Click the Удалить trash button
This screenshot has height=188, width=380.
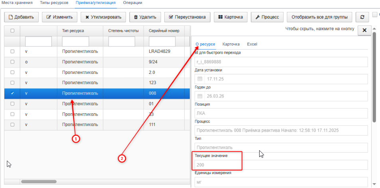click(145, 17)
